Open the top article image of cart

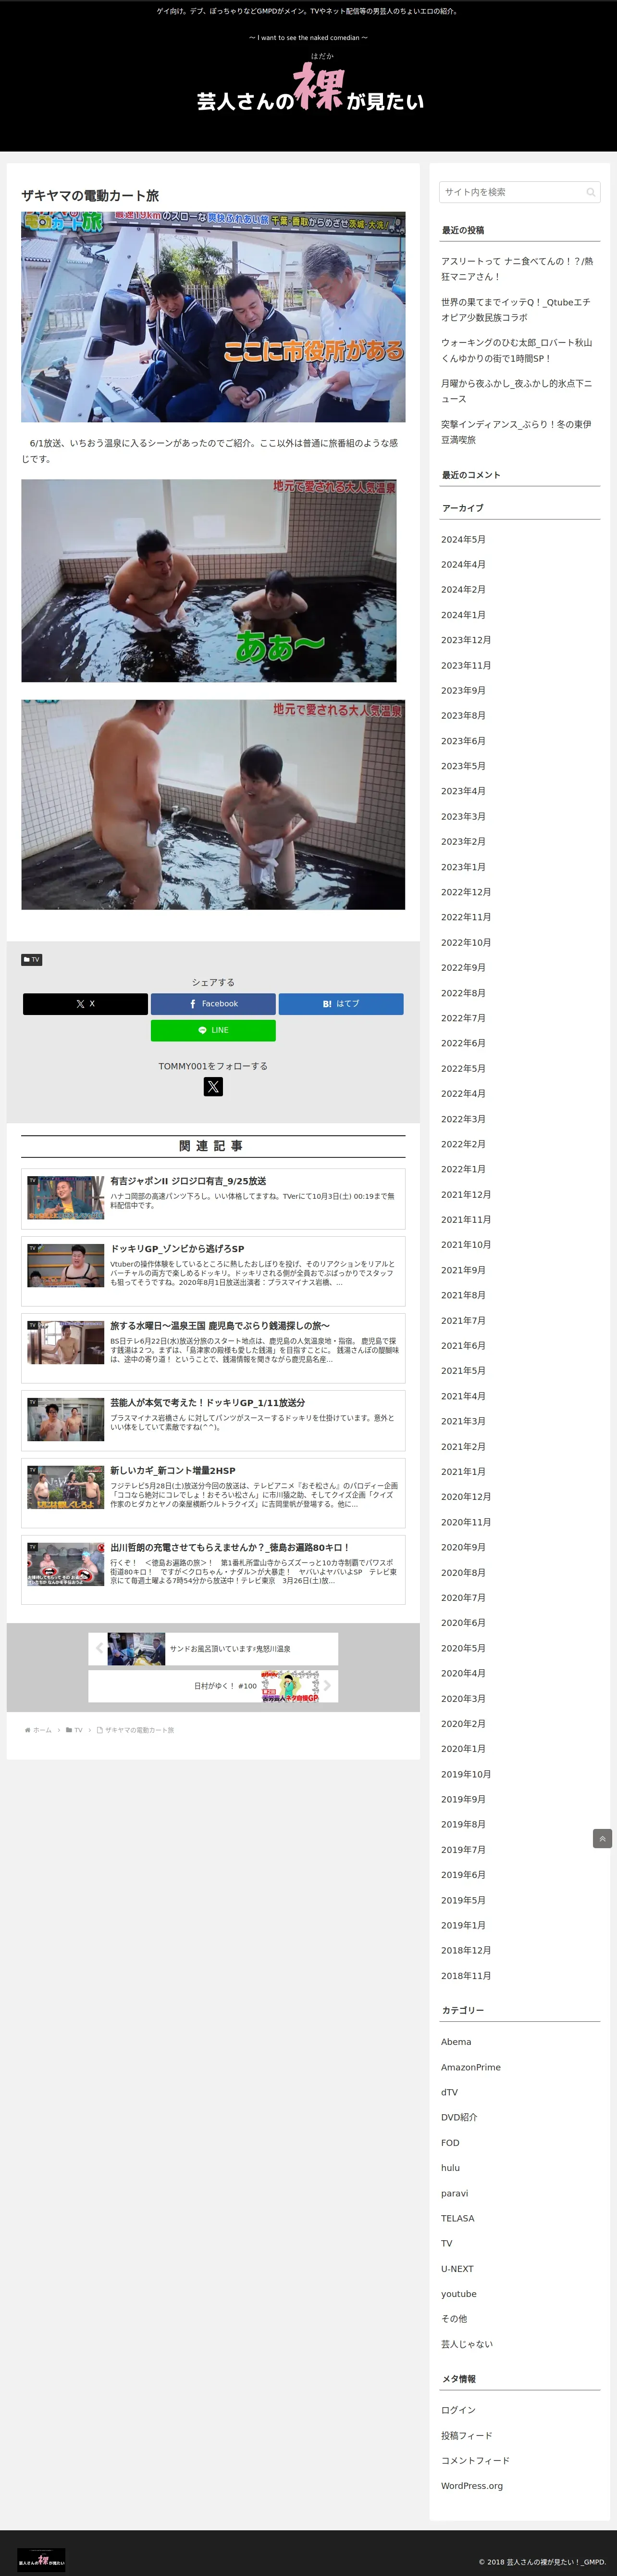(x=213, y=317)
